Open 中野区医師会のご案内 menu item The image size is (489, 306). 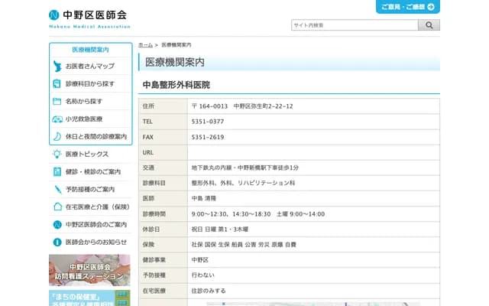pos(96,224)
